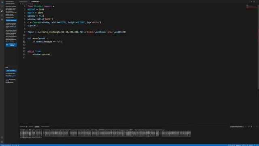259x146 pixels.
Task: Click the 'c.pack()' line
Action: pyautogui.click(x=32, y=26)
